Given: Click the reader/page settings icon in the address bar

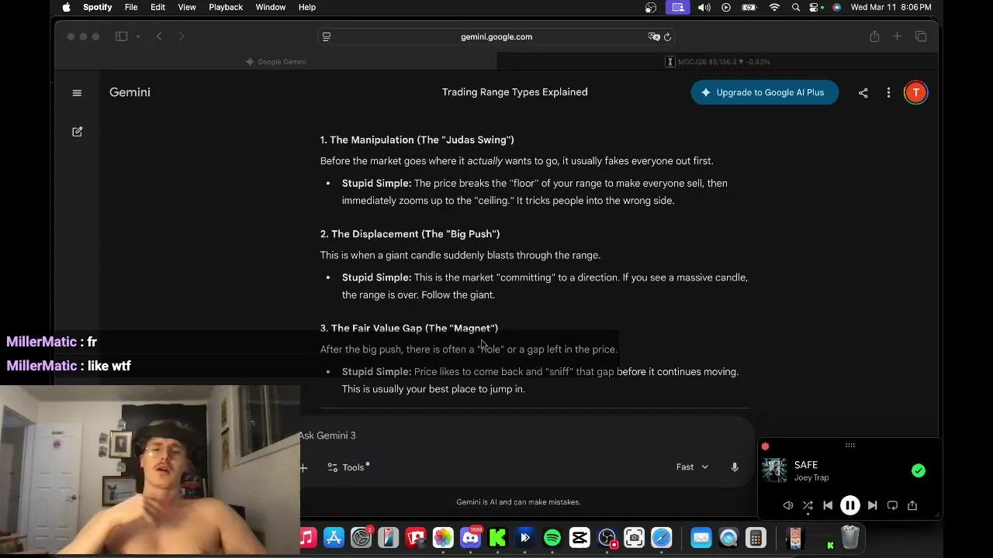Looking at the screenshot, I should point(327,36).
